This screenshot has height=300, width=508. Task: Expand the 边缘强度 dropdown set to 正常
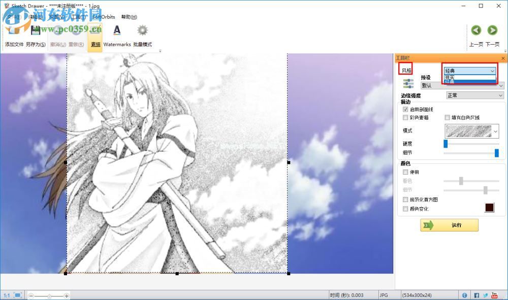[474, 95]
